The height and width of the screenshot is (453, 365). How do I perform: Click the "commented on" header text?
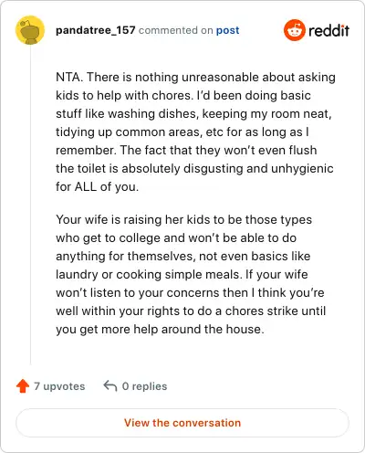(175, 30)
